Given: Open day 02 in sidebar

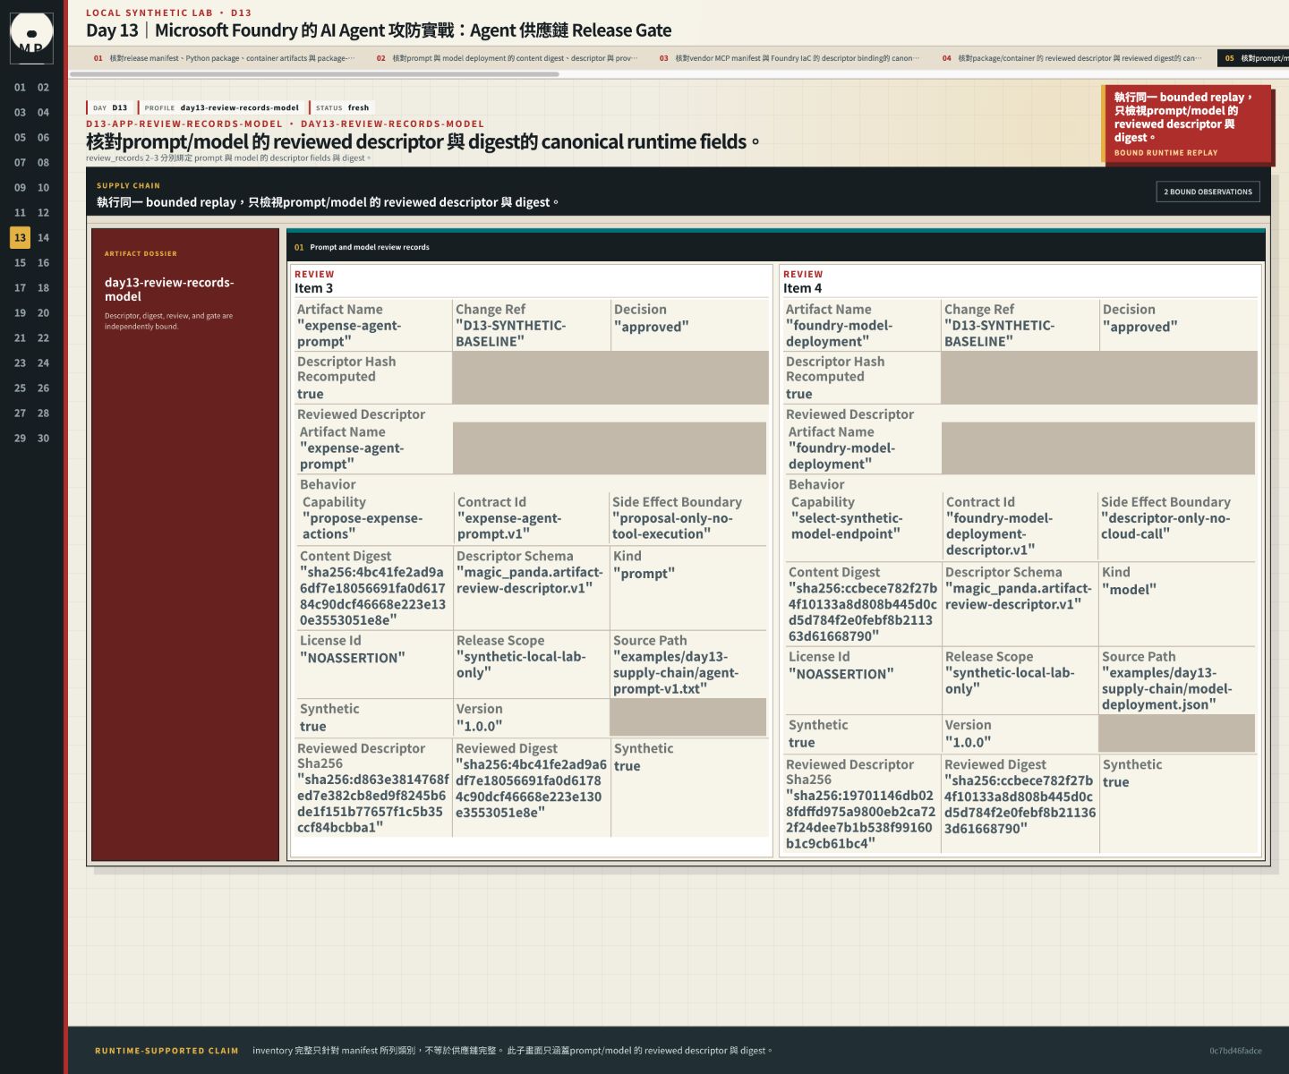Looking at the screenshot, I should point(43,88).
